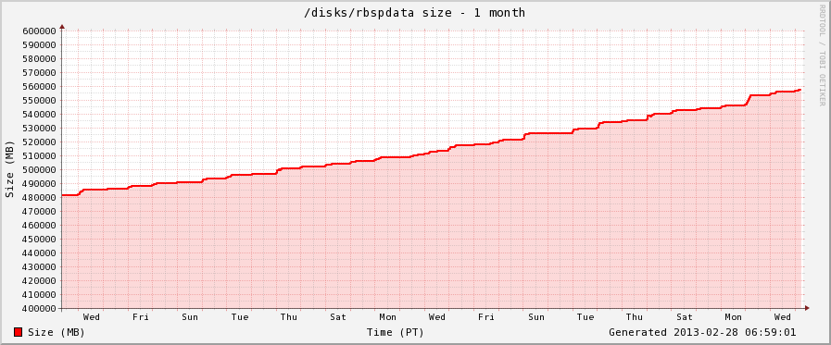831x345 pixels.
Task: Click the last Mon x-axis label
Action: [x=734, y=317]
